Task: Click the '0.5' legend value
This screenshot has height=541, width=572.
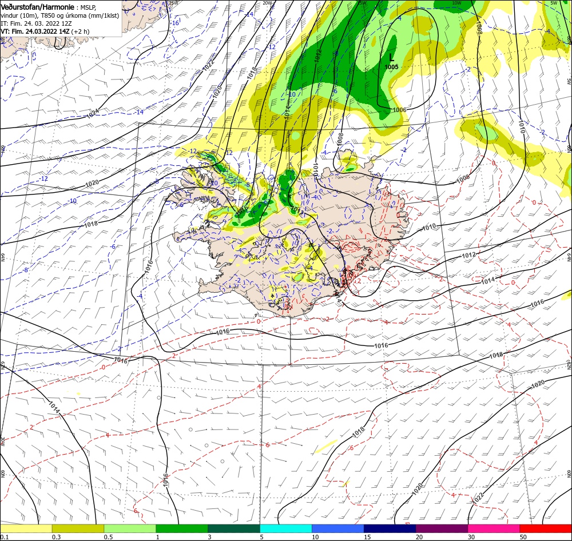Action: 108,537
